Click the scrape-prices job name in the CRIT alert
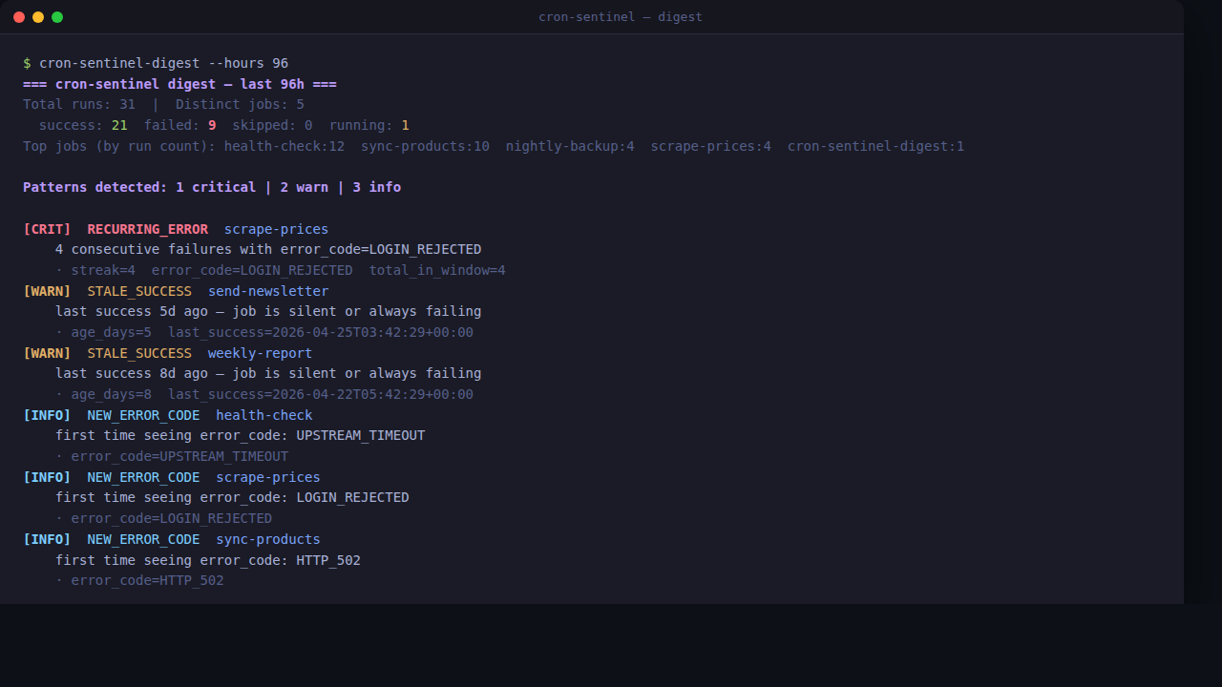This screenshot has width=1222, height=687. [276, 229]
